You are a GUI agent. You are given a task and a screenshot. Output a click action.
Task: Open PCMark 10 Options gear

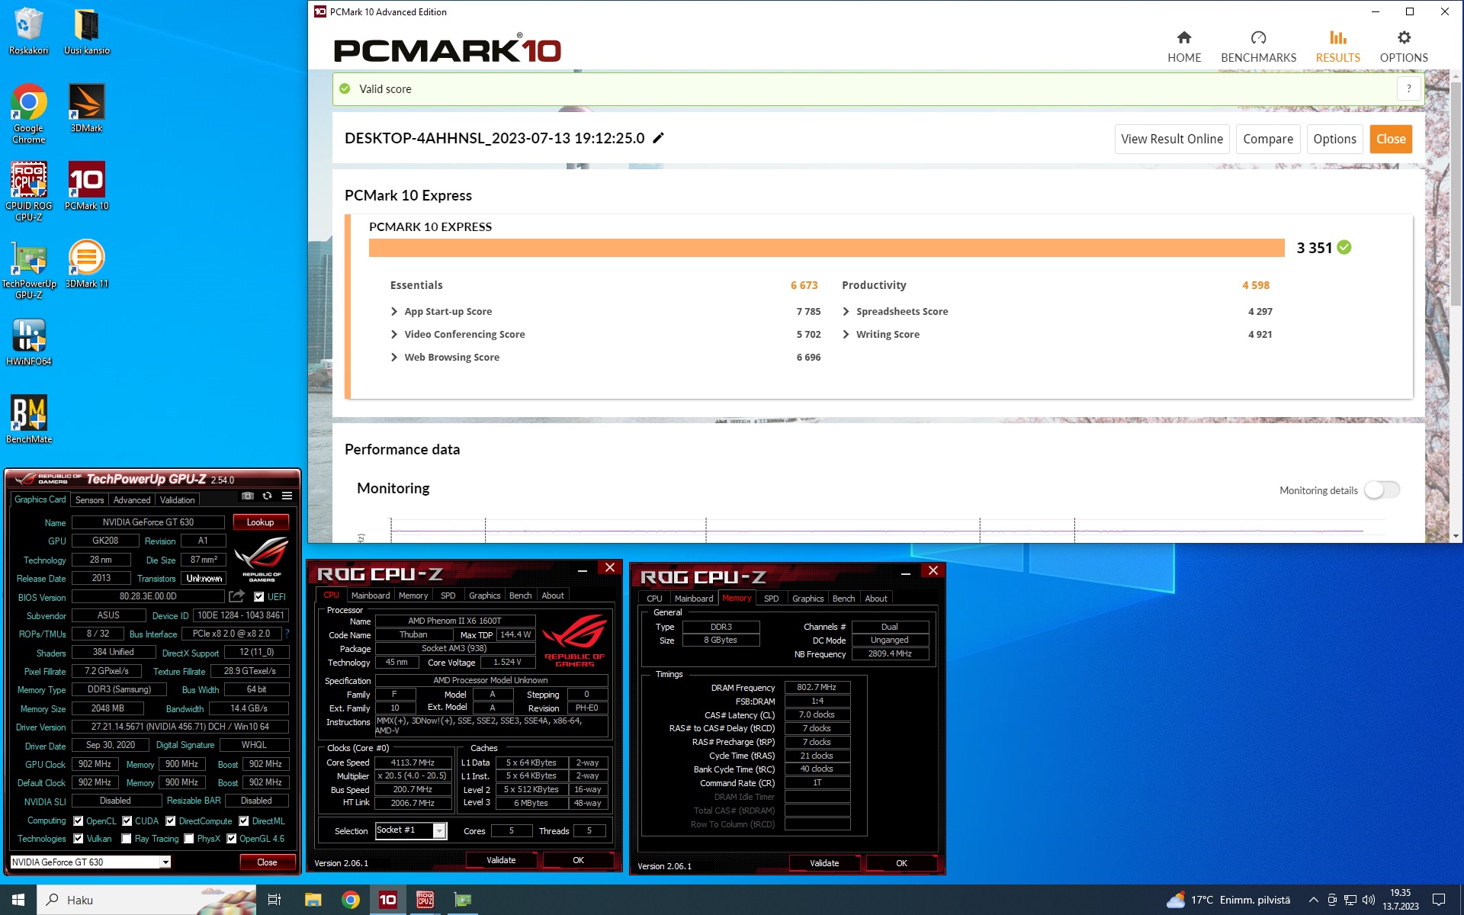tap(1404, 47)
